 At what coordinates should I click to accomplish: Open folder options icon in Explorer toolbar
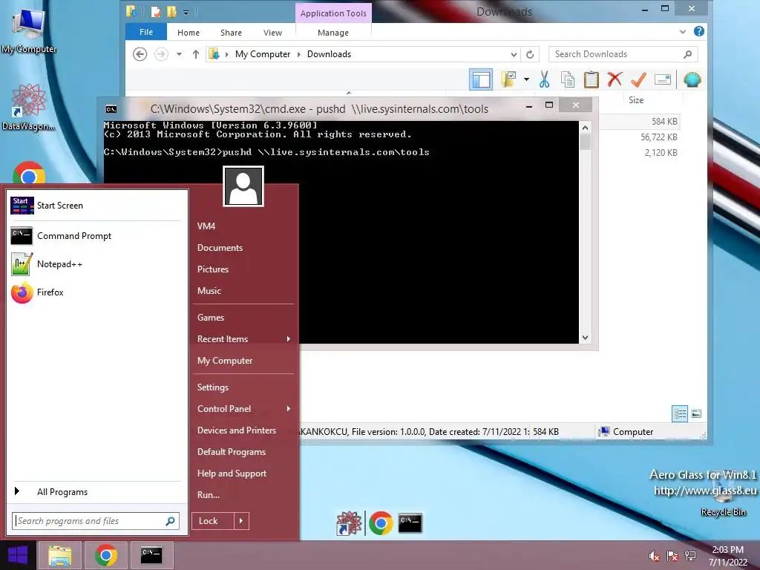508,79
